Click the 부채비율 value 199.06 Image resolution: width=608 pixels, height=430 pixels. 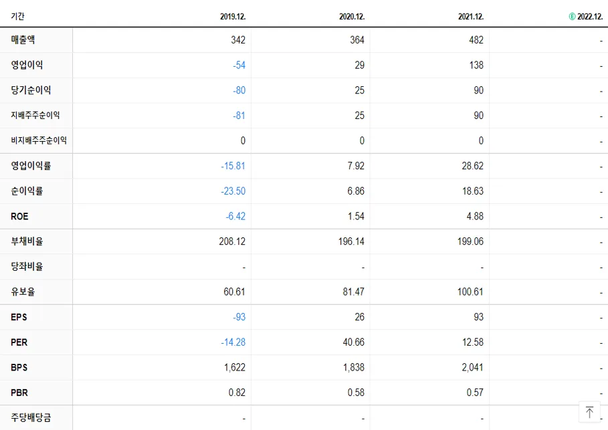point(470,241)
